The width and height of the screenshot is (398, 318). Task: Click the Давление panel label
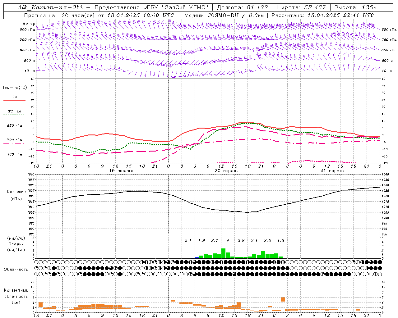point(16,192)
